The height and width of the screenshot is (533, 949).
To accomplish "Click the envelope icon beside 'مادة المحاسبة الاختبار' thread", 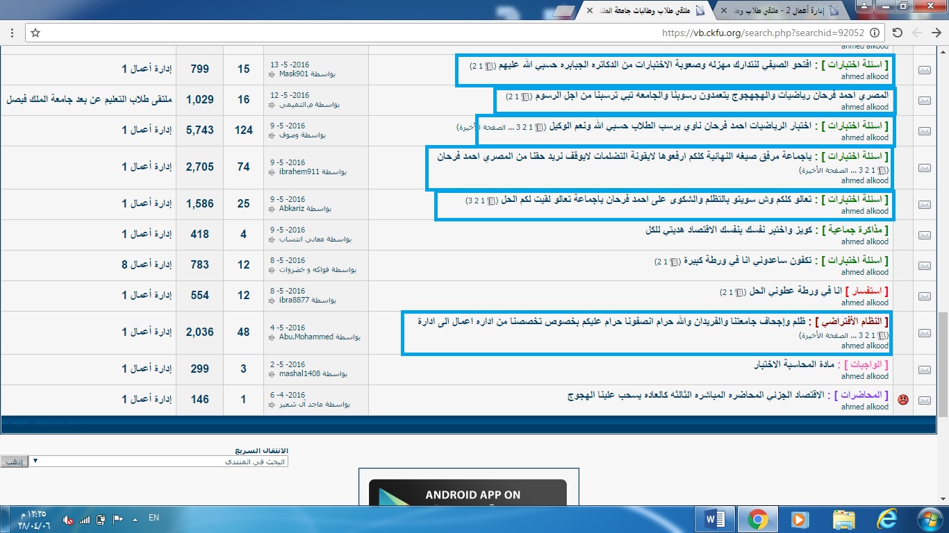I will point(925,370).
